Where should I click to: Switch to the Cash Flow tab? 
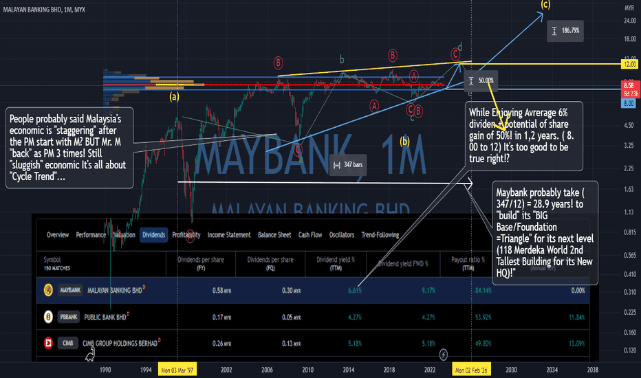pos(310,235)
